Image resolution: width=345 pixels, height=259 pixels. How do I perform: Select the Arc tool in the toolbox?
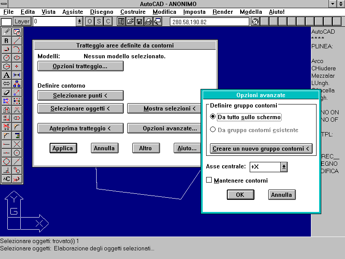coord(17,49)
